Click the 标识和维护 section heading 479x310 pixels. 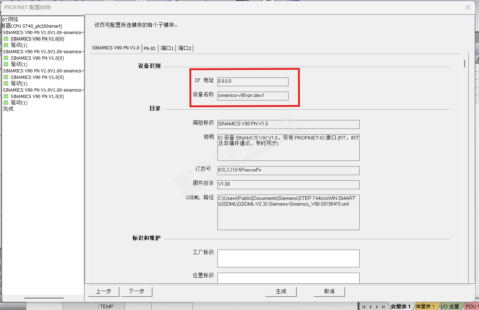click(146, 238)
